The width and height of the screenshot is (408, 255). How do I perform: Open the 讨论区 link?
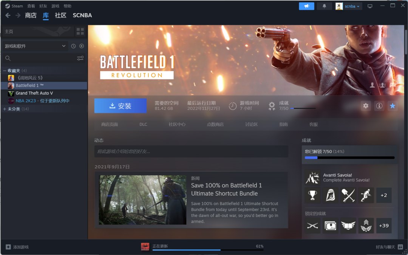[251, 124]
